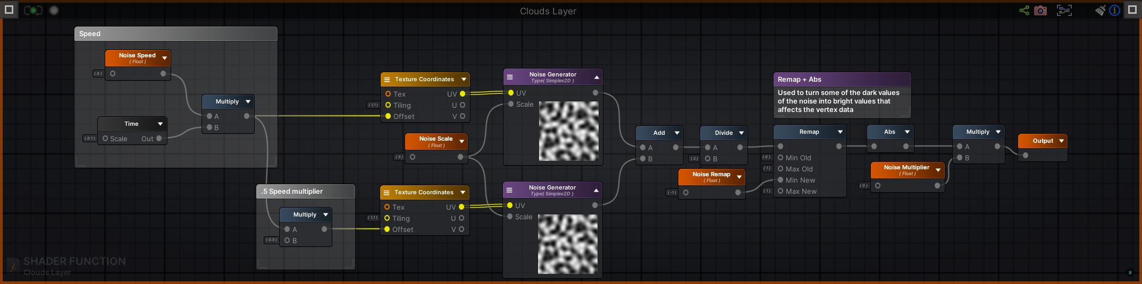Image resolution: width=1142 pixels, height=284 pixels.
Task: Select the Remap + Abs comment title
Action: coord(799,79)
